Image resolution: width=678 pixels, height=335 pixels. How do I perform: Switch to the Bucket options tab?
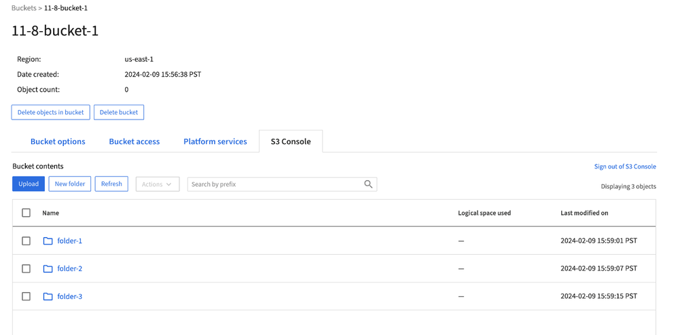coord(58,141)
